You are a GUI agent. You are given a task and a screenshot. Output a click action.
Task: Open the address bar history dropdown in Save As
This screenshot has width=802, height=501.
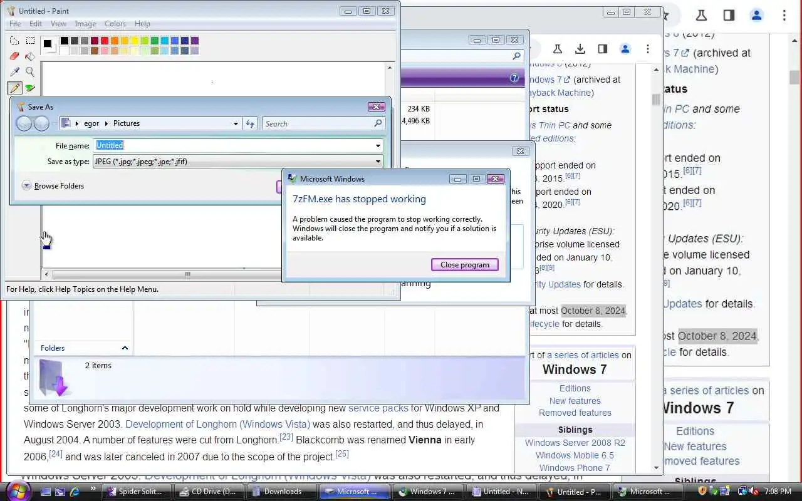click(x=236, y=123)
